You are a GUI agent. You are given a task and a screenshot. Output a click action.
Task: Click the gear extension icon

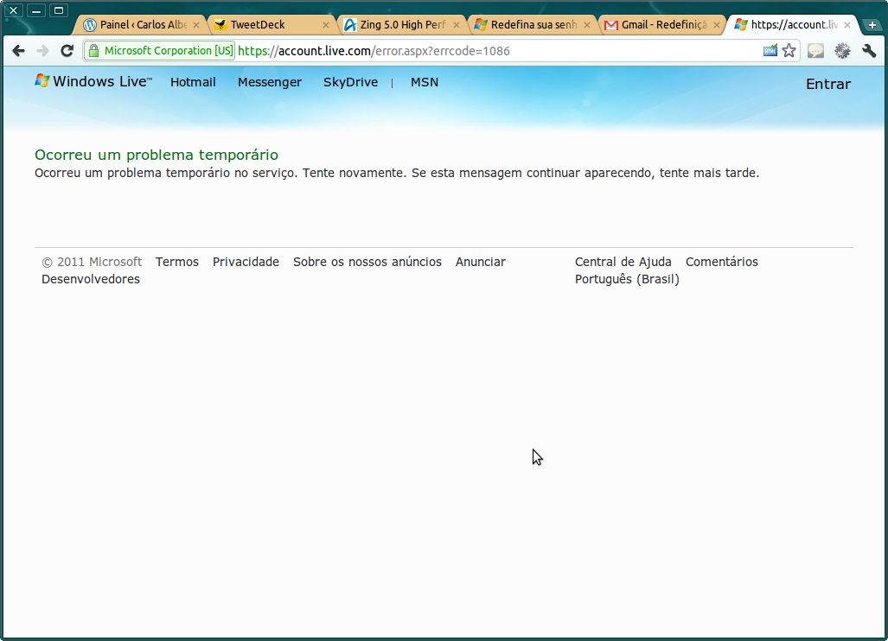coord(842,51)
